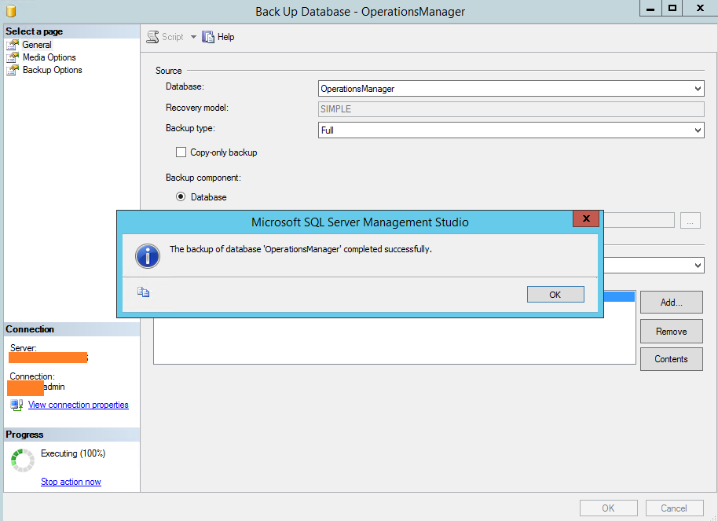
Task: Click the database cylinder icon in the title bar
Action: pyautogui.click(x=11, y=10)
